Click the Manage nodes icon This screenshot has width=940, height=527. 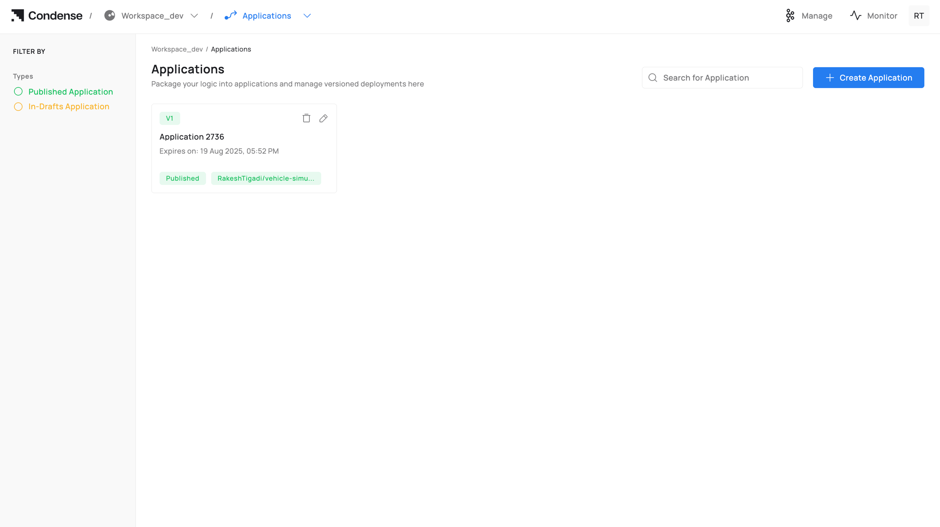point(790,15)
